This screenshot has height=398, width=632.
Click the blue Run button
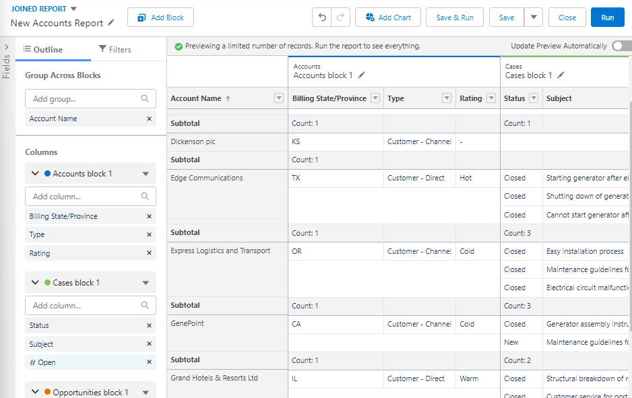607,18
